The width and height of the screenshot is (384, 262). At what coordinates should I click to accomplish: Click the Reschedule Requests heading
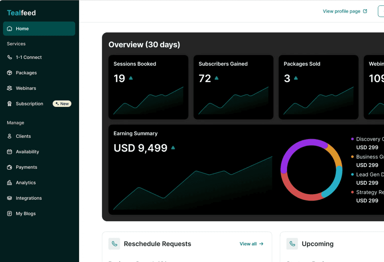[x=157, y=244]
